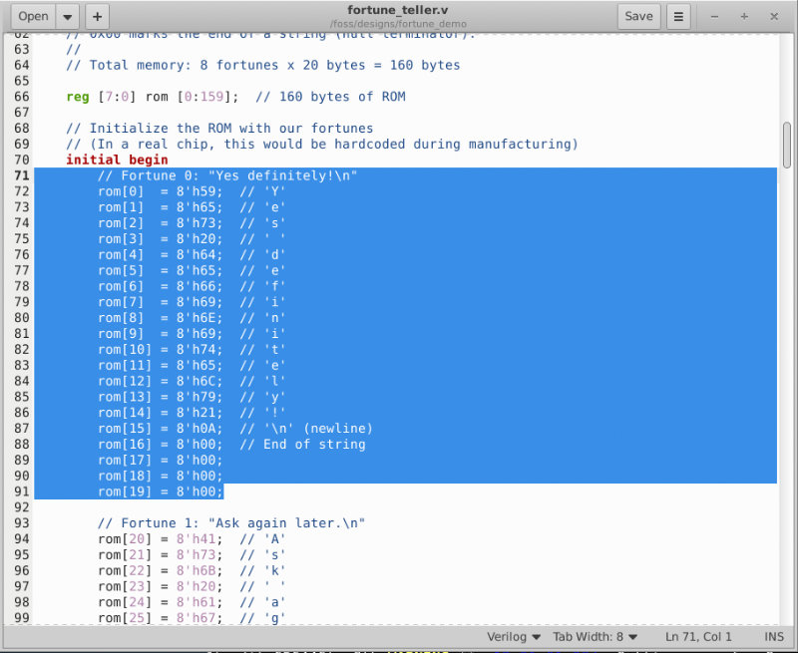Viewport: 798px width, 653px height.
Task: Save the fortune_teller.v file
Action: click(638, 16)
